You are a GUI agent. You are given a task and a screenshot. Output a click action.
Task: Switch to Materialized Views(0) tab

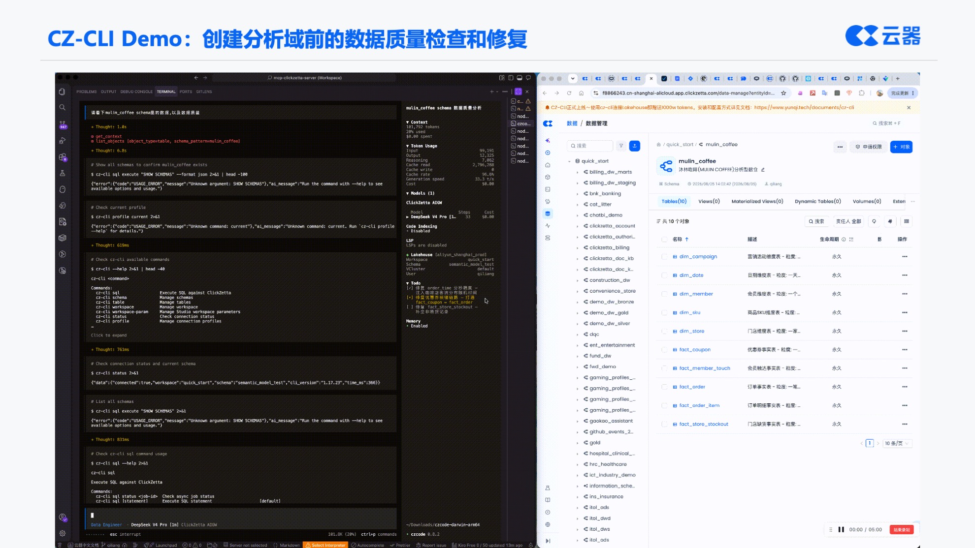pos(757,201)
